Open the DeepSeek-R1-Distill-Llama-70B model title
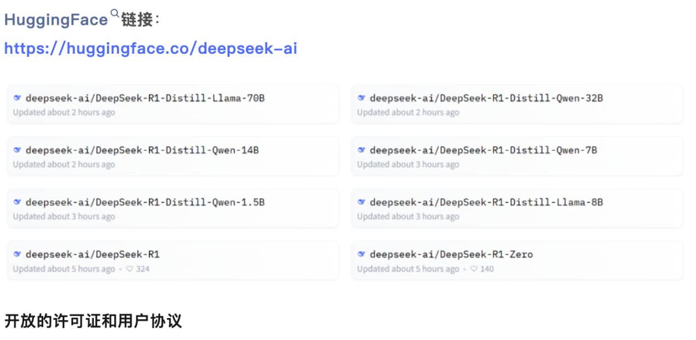 pos(145,98)
